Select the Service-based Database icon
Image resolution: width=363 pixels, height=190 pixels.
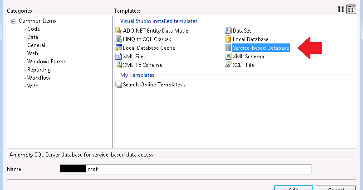(228, 47)
